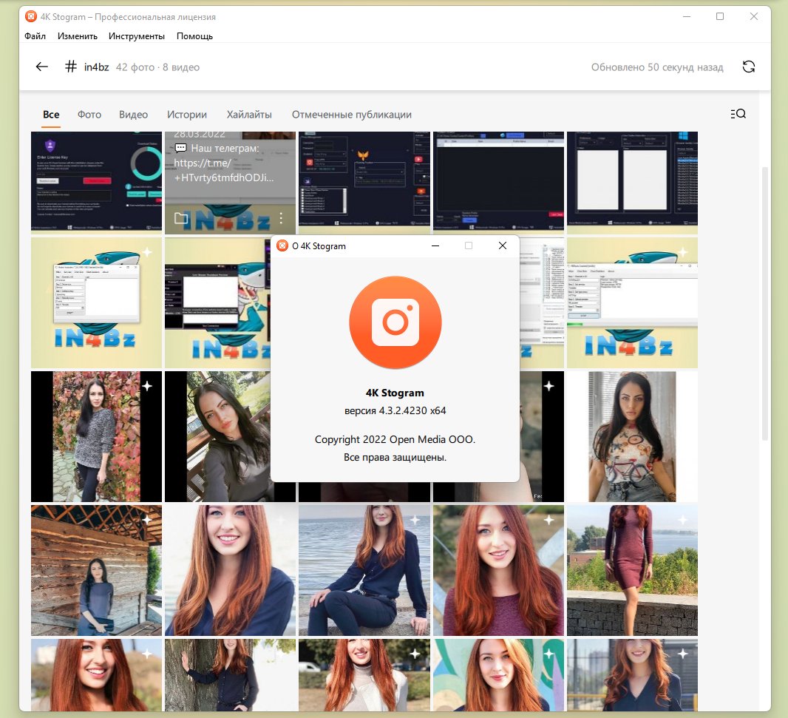Switch to the Видео tab
Screen dimensions: 788x718
click(133, 115)
